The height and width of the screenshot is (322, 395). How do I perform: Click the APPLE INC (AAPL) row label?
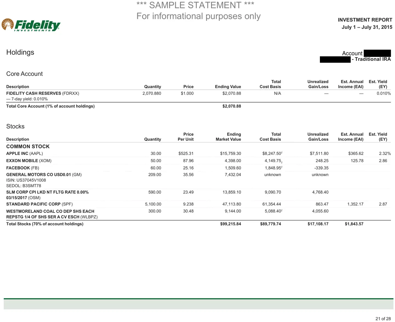click(25, 154)
